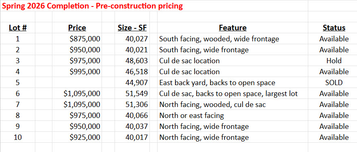The height and width of the screenshot is (152, 357).
Task: Click the Lot # column header
Action: pyautogui.click(x=18, y=28)
